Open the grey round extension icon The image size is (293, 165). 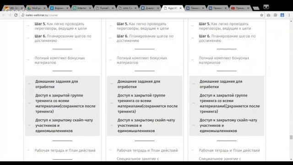[x=276, y=15]
